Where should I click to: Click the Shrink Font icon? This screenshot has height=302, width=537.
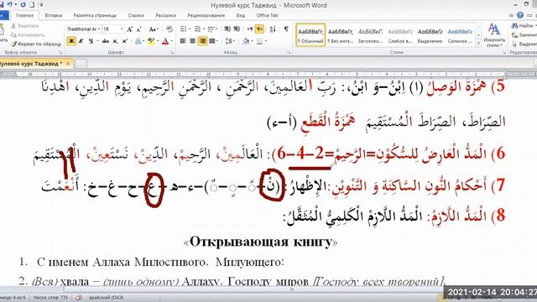point(138,29)
